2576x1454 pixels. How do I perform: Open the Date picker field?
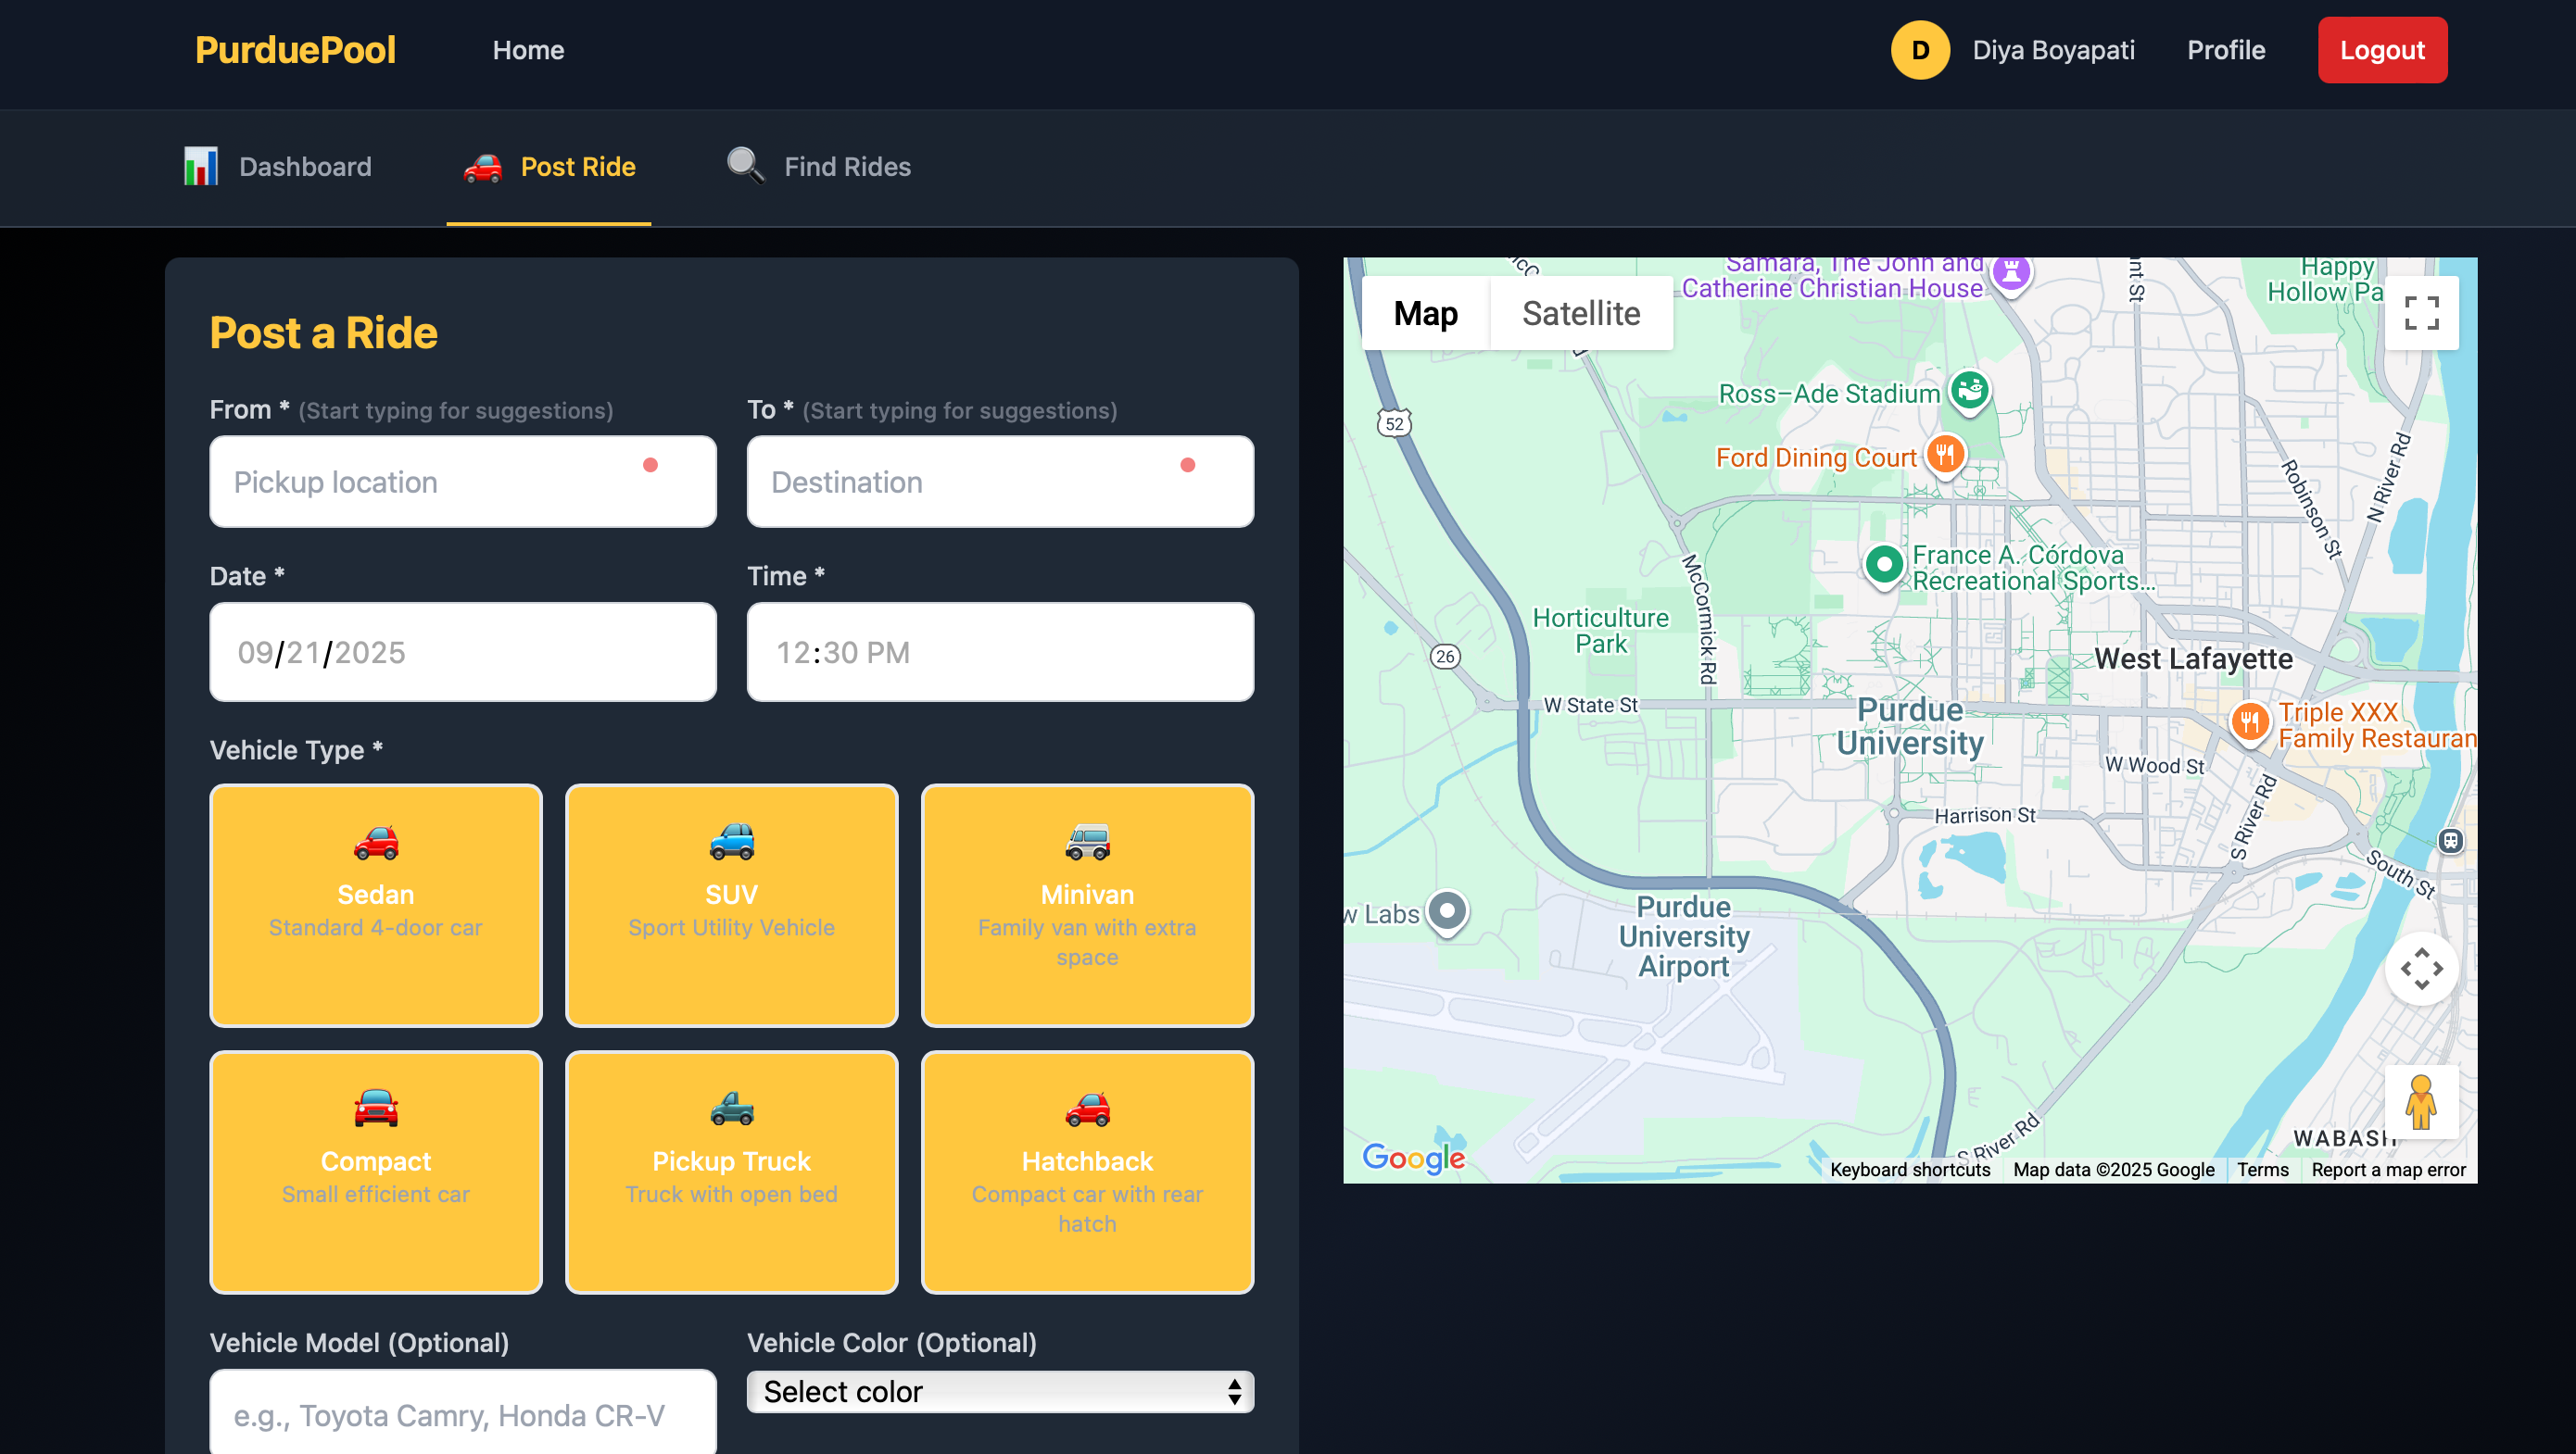(x=462, y=652)
